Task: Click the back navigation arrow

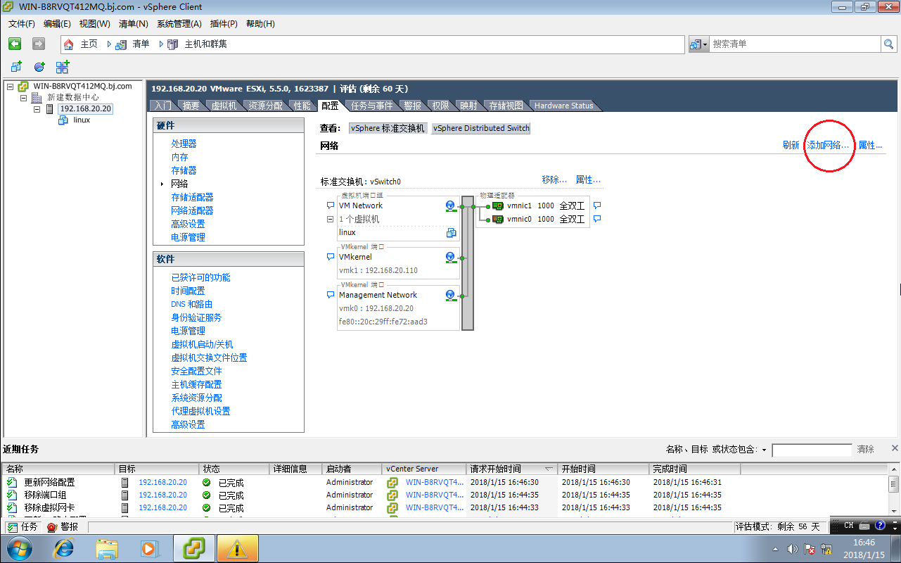Action: [x=15, y=44]
